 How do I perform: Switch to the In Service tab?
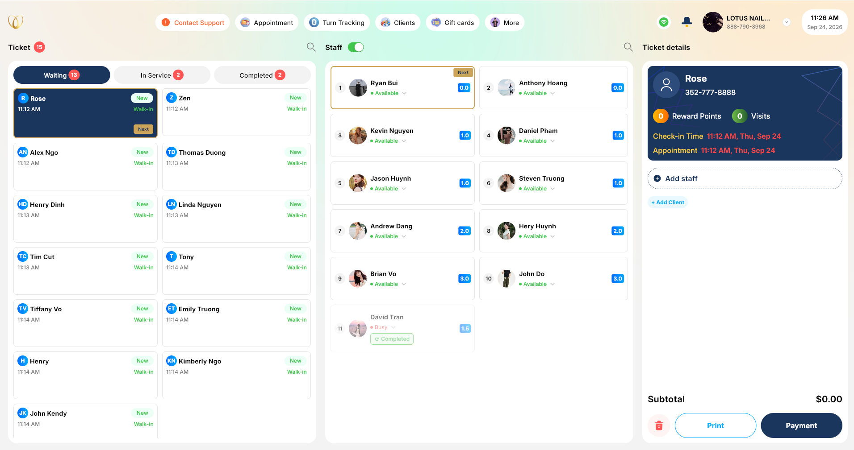[162, 75]
